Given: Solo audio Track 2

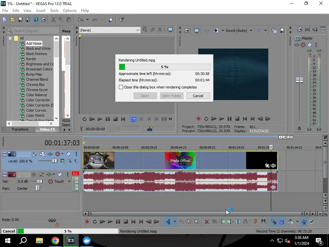Looking at the screenshot, I should click(67, 175).
